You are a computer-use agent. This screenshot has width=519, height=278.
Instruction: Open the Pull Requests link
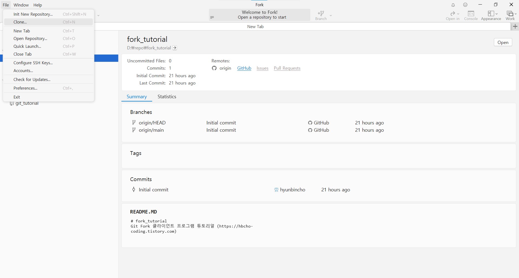click(x=287, y=68)
